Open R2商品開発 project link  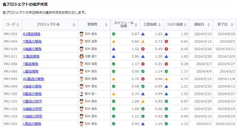click(31, 34)
